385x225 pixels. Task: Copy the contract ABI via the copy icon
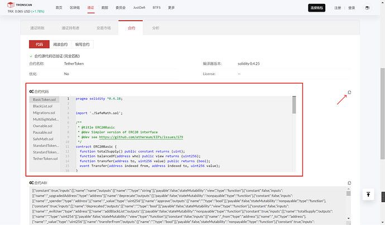click(x=349, y=183)
